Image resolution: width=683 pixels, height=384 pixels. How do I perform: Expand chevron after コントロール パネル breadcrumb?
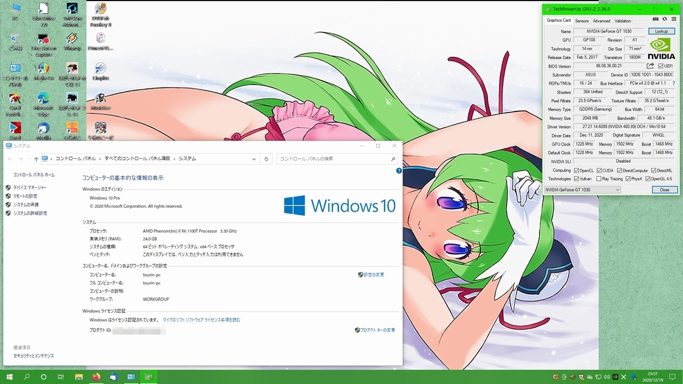100,159
